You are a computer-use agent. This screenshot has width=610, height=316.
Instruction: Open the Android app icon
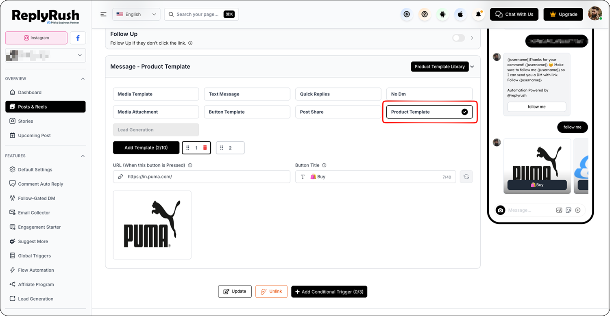click(x=442, y=14)
